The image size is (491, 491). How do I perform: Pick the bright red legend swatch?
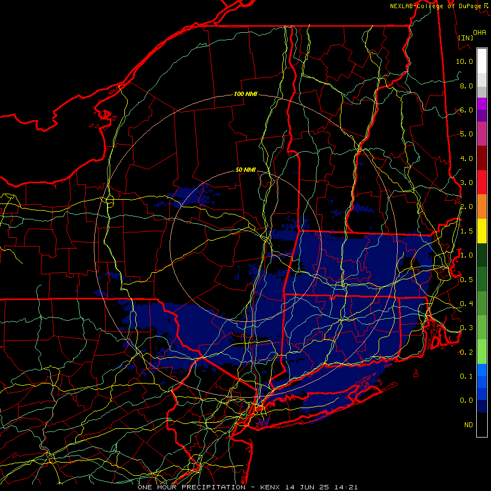point(482,182)
